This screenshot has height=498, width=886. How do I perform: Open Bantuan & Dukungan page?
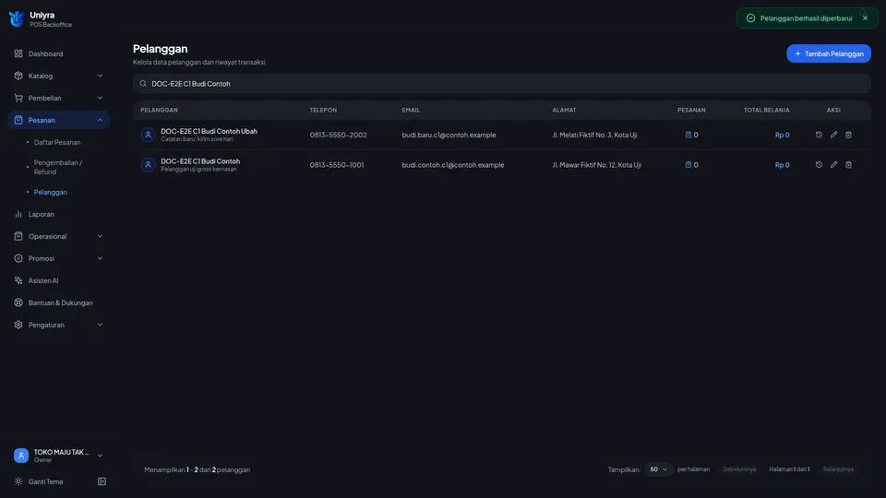59,302
